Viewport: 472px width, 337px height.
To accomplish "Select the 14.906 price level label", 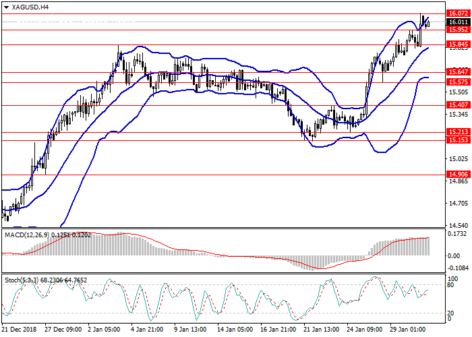I will pyautogui.click(x=457, y=175).
